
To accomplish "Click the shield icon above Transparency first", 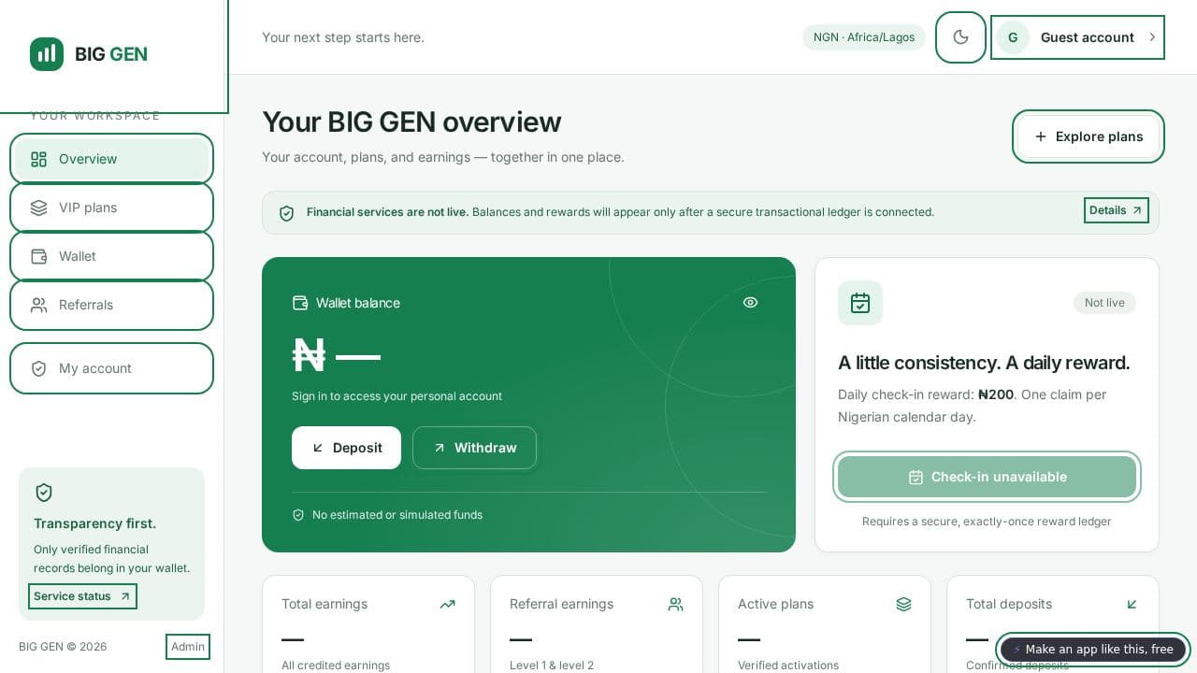I will click(x=43, y=493).
